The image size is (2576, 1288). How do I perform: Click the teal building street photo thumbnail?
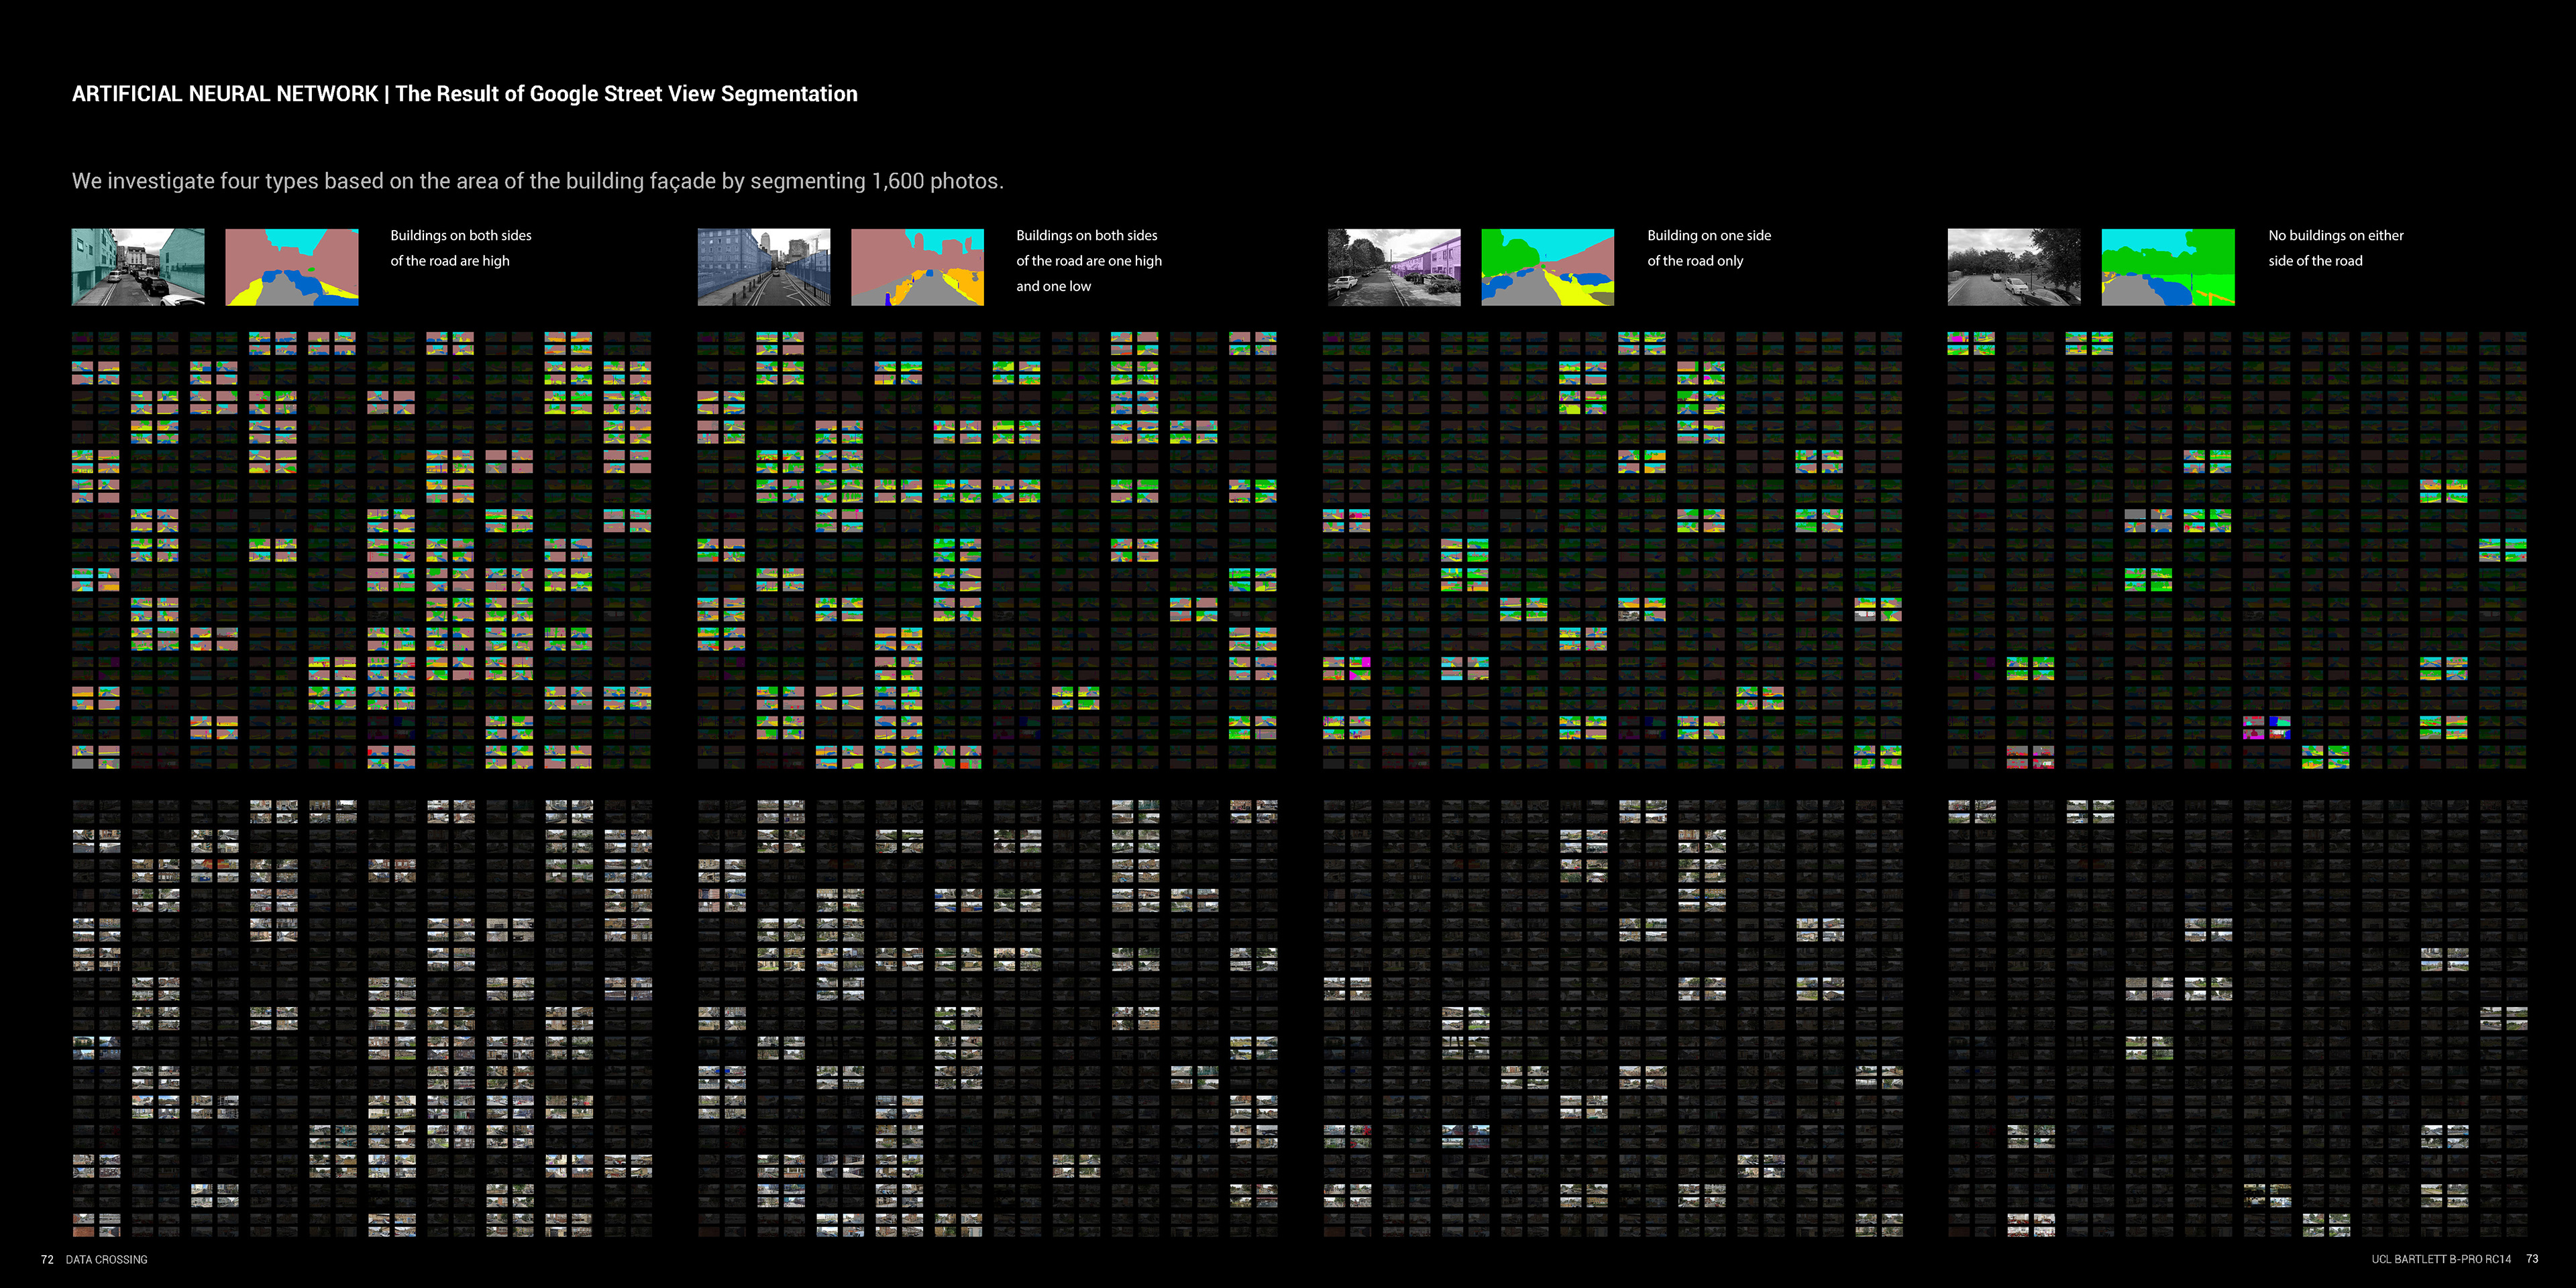point(138,267)
